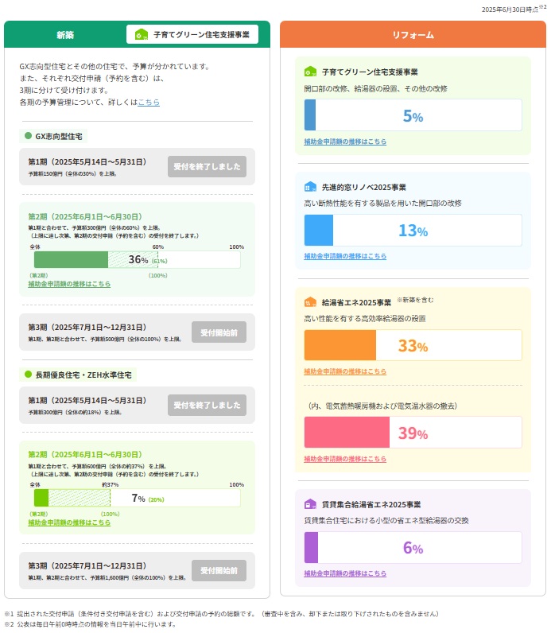Click green house icon in 新築 header
Viewport: 551px width, 633px height.
pos(142,34)
